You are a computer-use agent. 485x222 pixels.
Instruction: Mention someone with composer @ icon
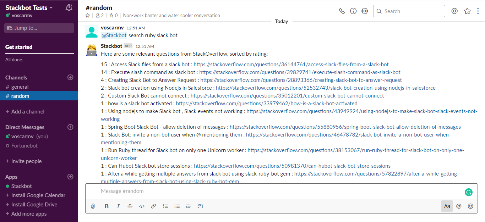click(x=459, y=206)
